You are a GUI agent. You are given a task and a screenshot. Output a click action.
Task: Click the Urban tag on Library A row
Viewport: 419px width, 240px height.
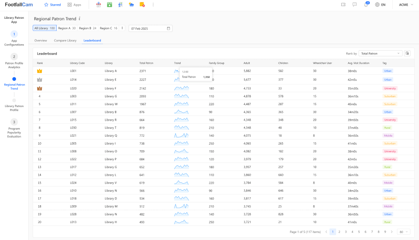(x=388, y=71)
